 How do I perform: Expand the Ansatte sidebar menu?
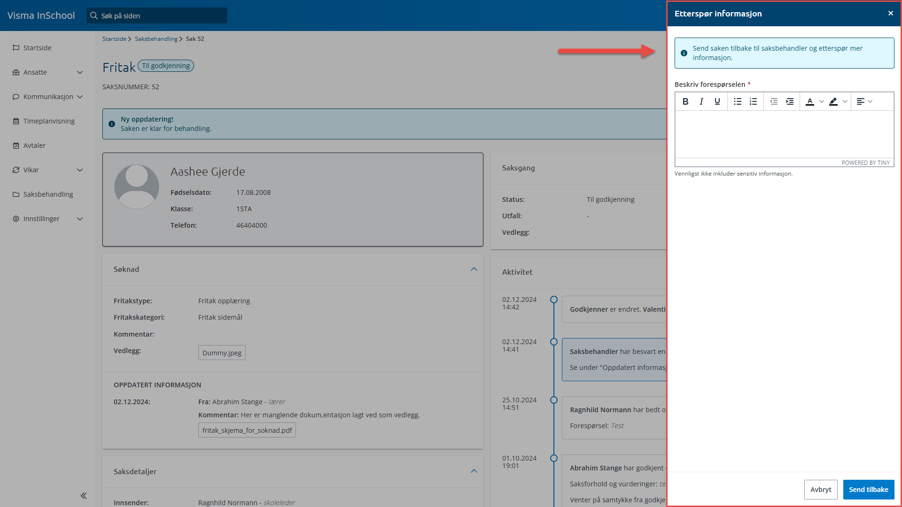pos(80,72)
